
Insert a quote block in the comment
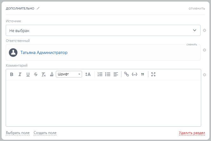143,74
